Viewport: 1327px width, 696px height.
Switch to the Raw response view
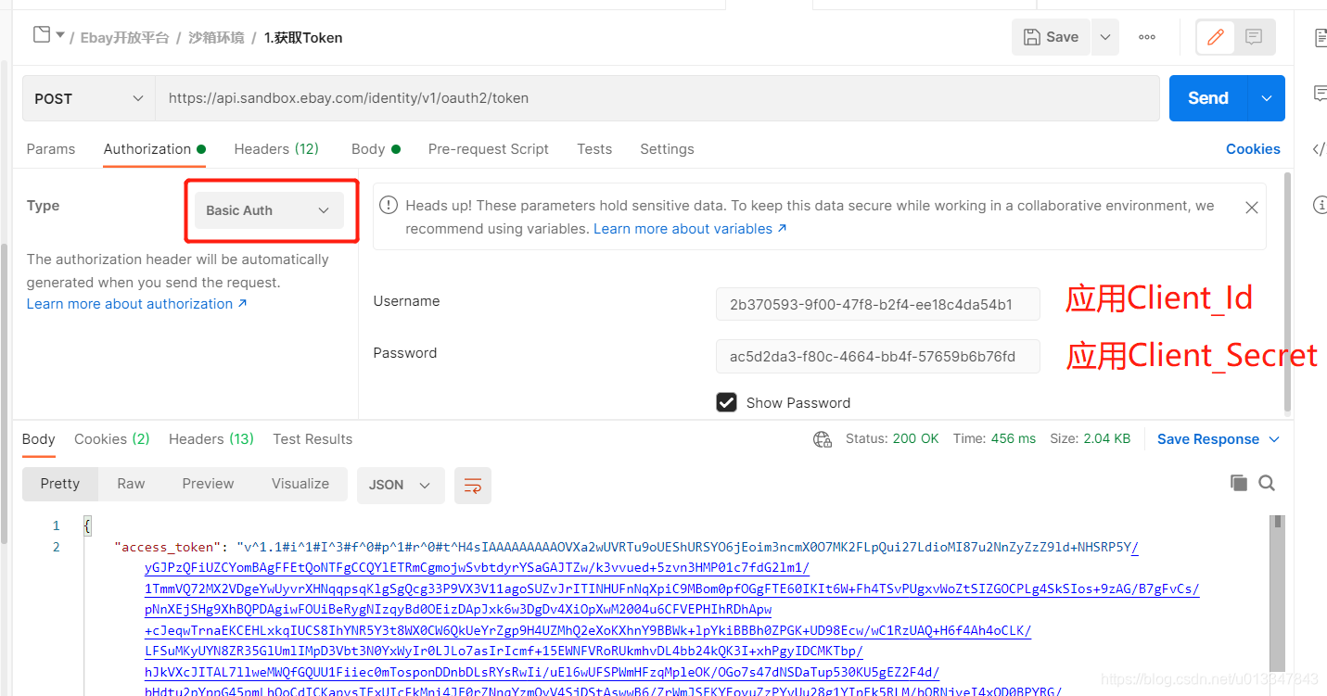pyautogui.click(x=131, y=484)
